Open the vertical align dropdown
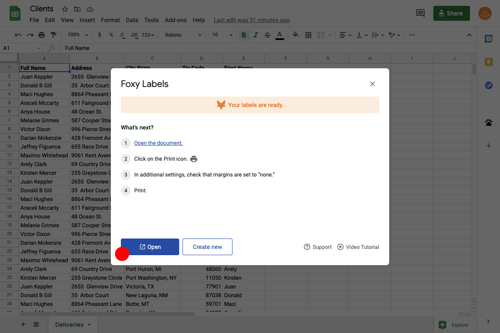 362,35
